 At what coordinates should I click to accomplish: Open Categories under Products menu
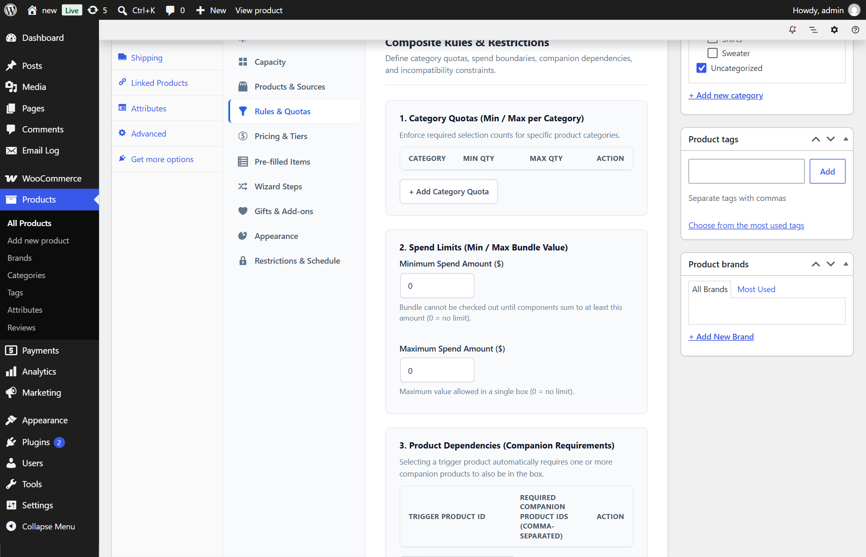(26, 275)
